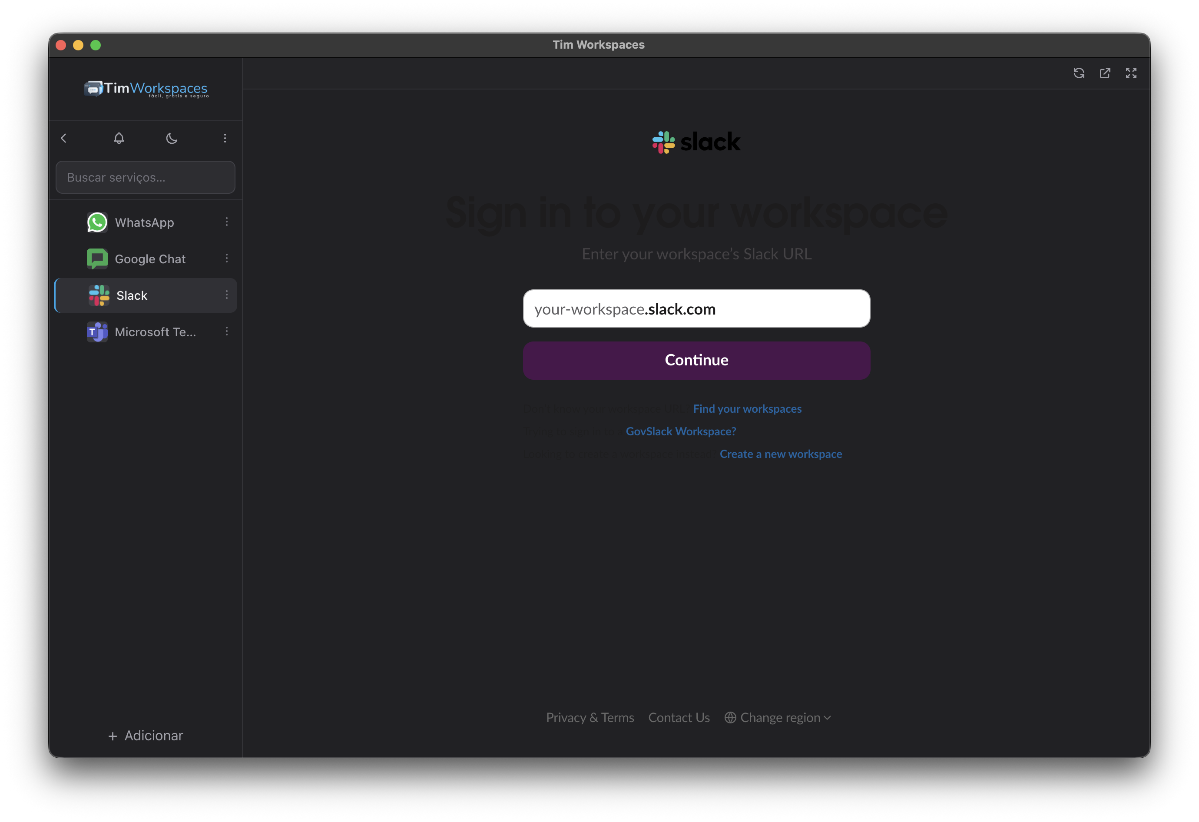This screenshot has height=822, width=1199.
Task: Open the options menu beside WhatsApp
Action: point(226,222)
